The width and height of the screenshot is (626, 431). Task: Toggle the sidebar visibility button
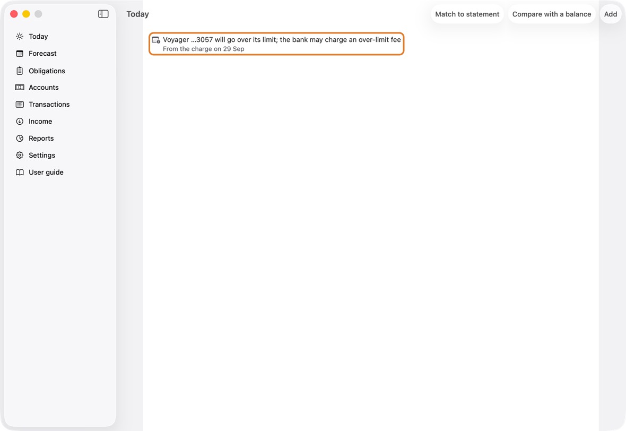click(x=103, y=14)
